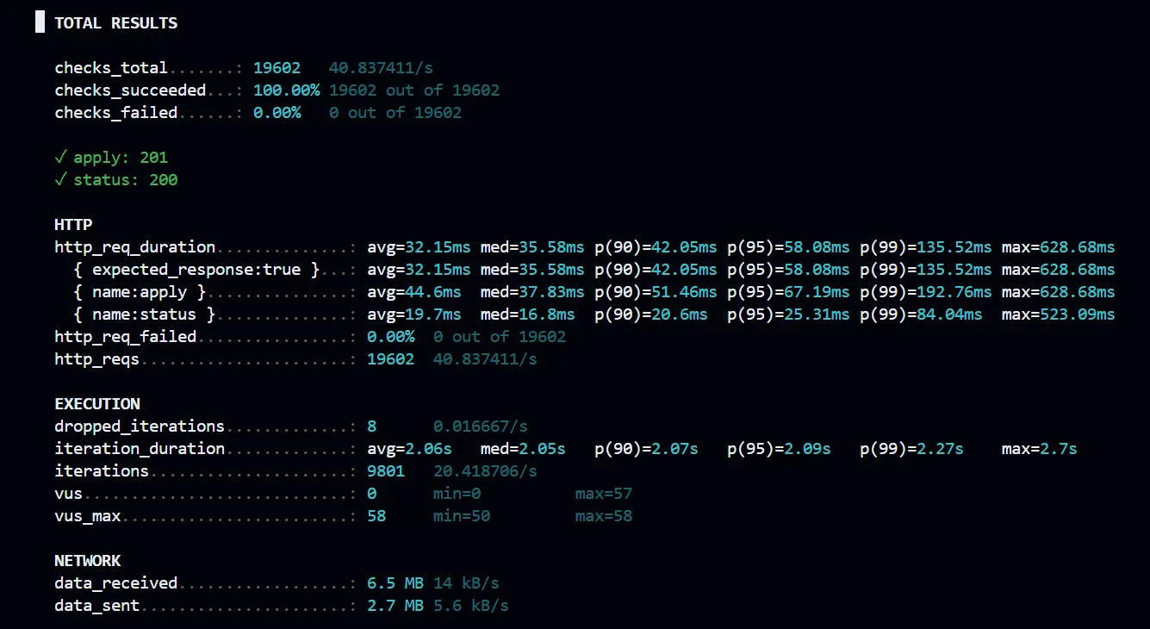Click the "p(99)=192.76ms" value
This screenshot has width=1150, height=629.
click(x=925, y=292)
